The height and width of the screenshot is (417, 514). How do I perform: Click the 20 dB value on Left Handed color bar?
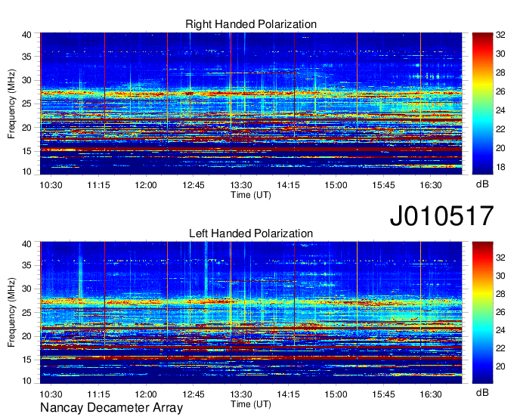pos(500,366)
